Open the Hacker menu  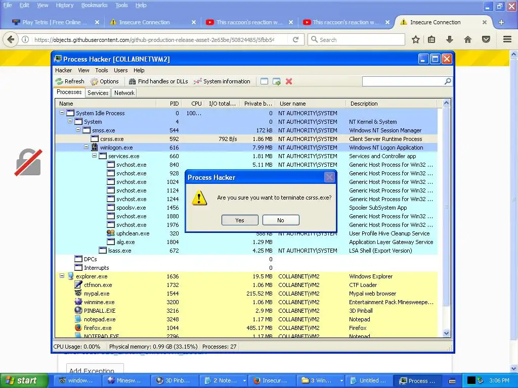(x=63, y=70)
